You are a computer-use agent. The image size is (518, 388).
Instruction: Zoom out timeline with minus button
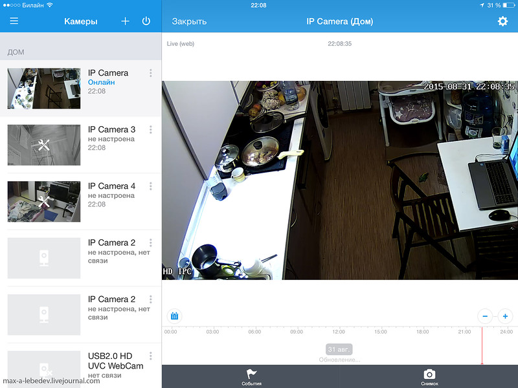(x=485, y=316)
